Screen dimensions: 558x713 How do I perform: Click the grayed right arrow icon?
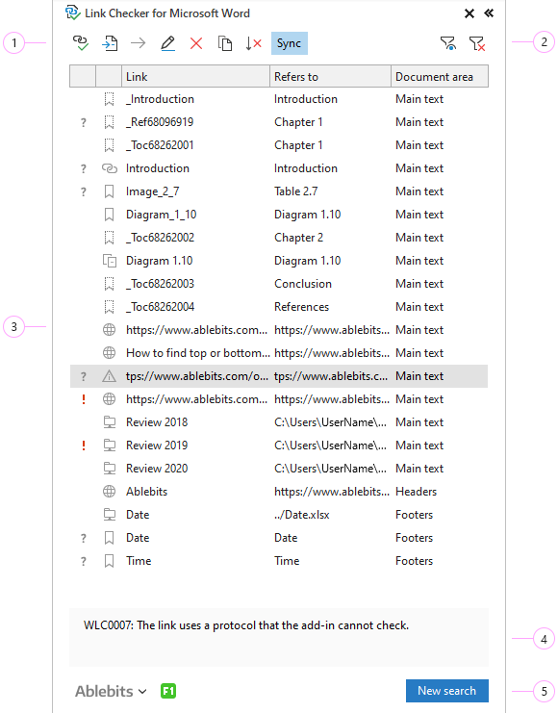139,43
